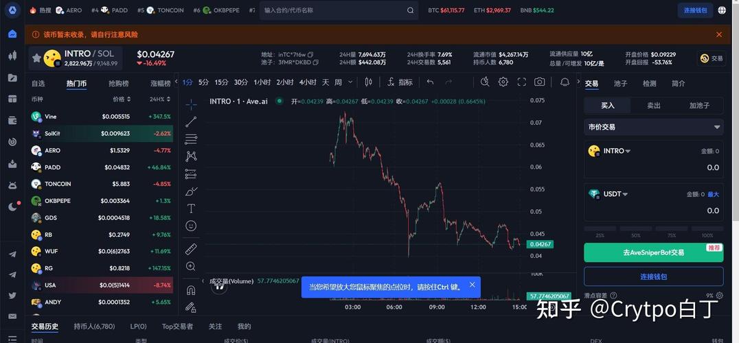This screenshot has width=739, height=343.
Task: Enter fullscreen chart mode icon
Action: click(522, 82)
